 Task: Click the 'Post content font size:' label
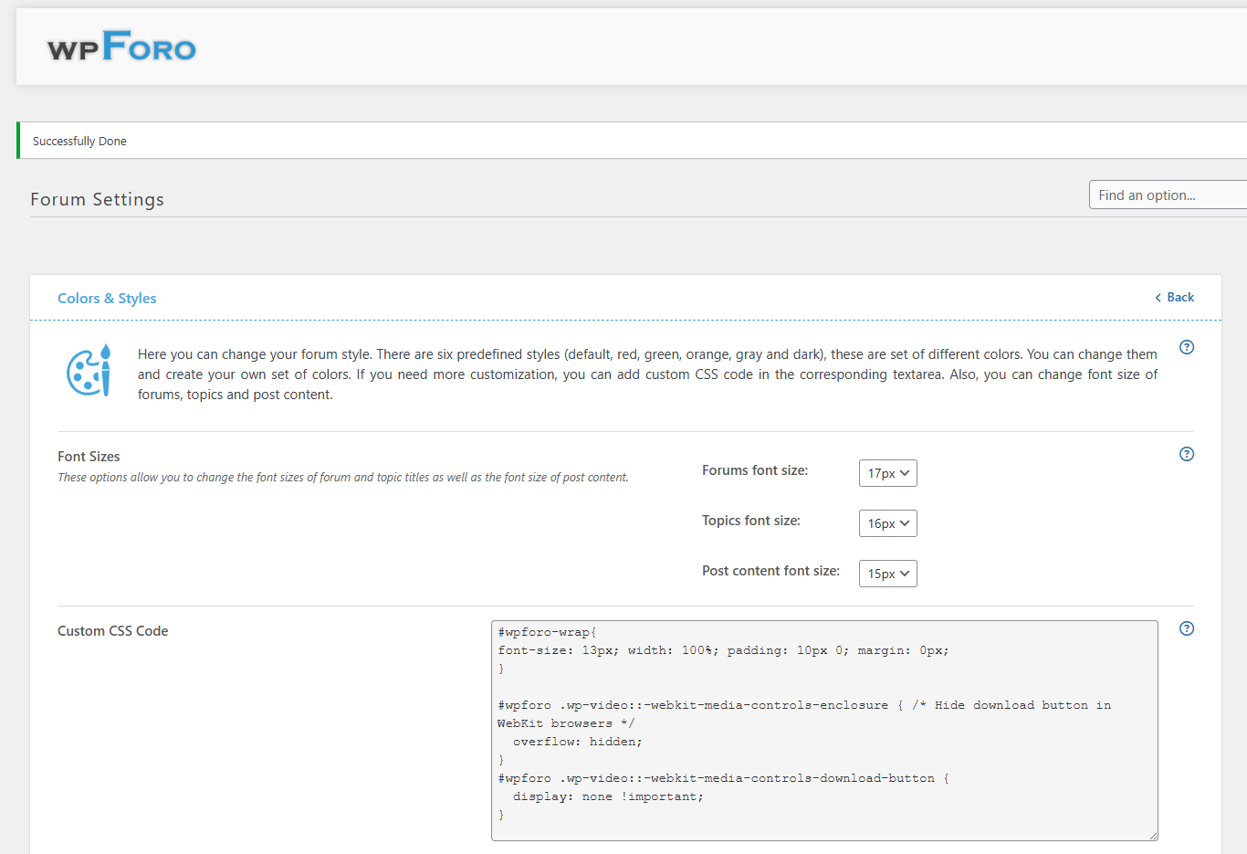click(770, 571)
